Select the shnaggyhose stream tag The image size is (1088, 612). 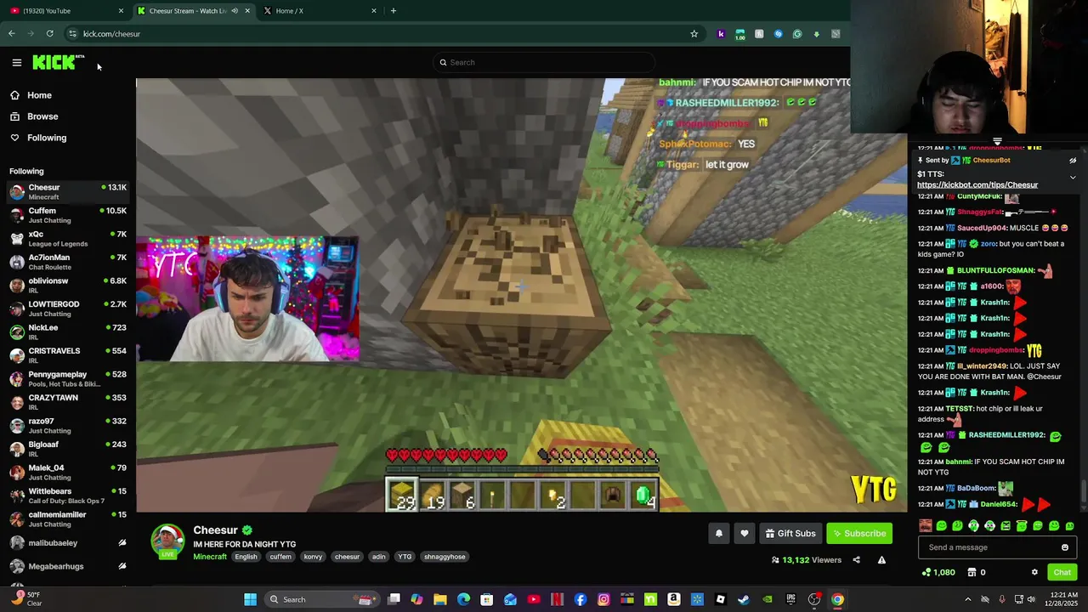coord(445,557)
